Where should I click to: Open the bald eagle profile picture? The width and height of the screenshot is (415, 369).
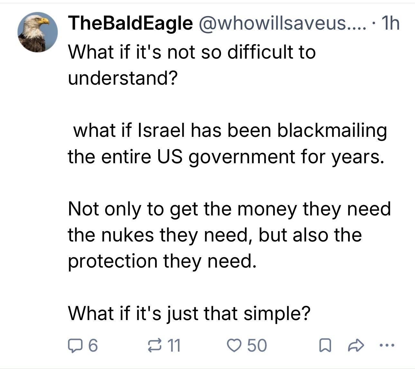tap(37, 32)
